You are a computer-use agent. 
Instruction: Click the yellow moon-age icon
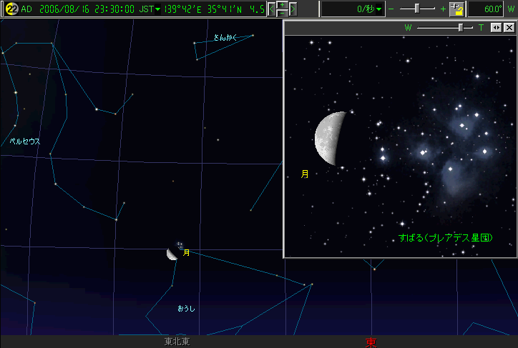[x=11, y=9]
